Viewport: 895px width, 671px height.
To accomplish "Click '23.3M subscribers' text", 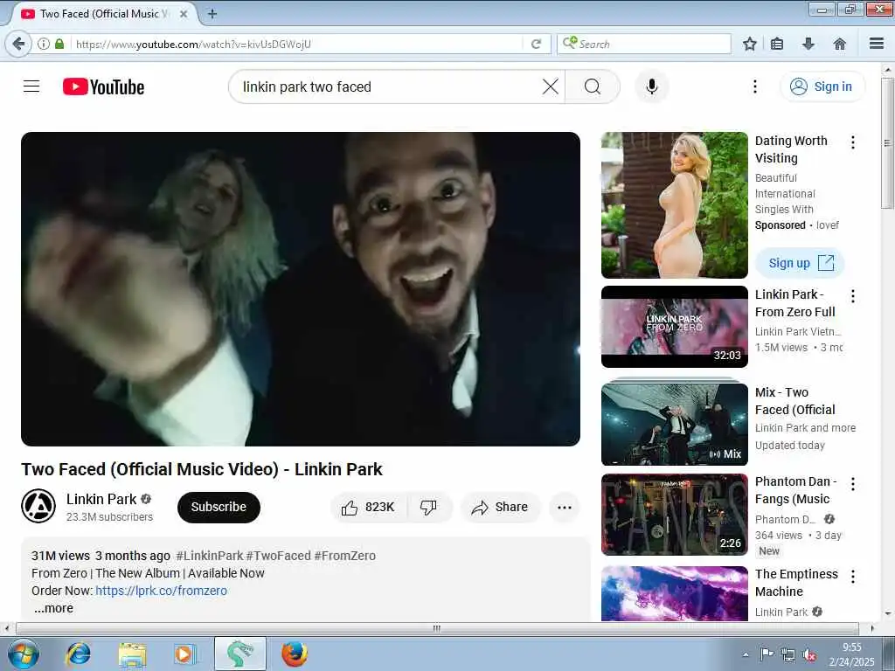I will tap(109, 517).
